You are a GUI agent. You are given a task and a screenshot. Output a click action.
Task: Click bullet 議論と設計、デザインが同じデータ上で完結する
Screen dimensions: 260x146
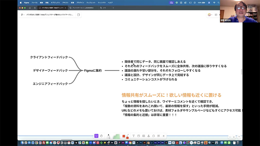157,75
